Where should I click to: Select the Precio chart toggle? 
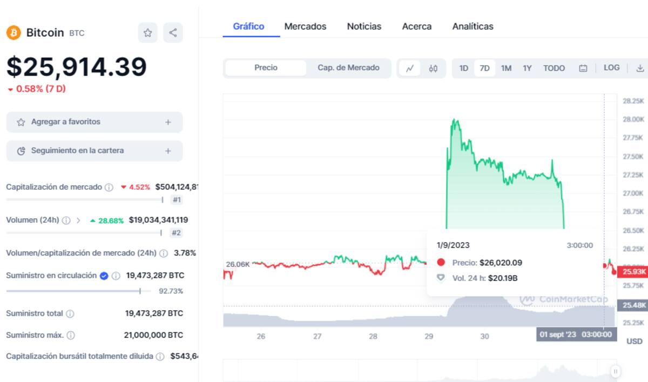tap(266, 68)
